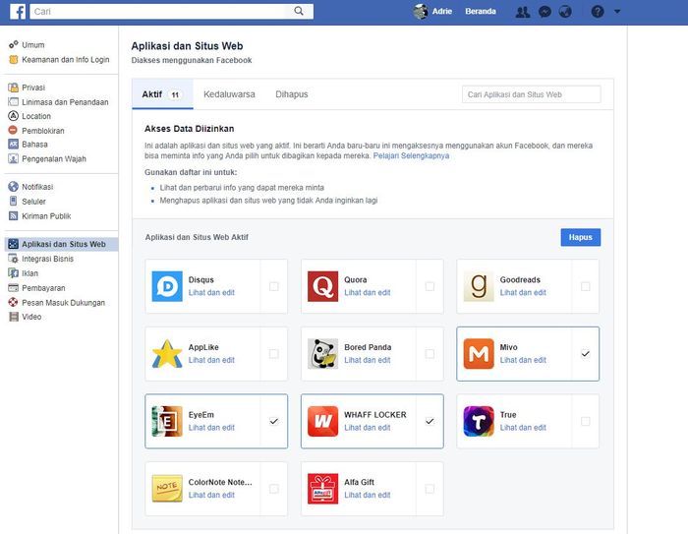
Task: Open Pesan Masuk Dukungan in sidebar
Action: click(x=64, y=302)
